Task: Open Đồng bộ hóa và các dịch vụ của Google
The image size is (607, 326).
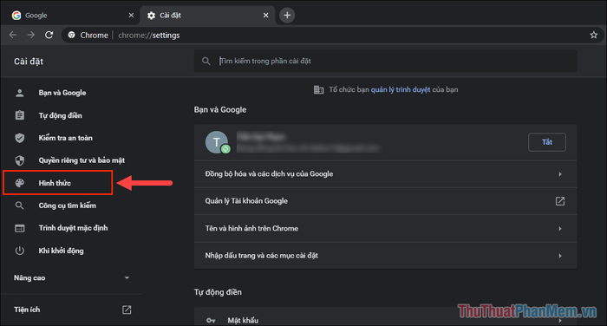Action: [386, 174]
